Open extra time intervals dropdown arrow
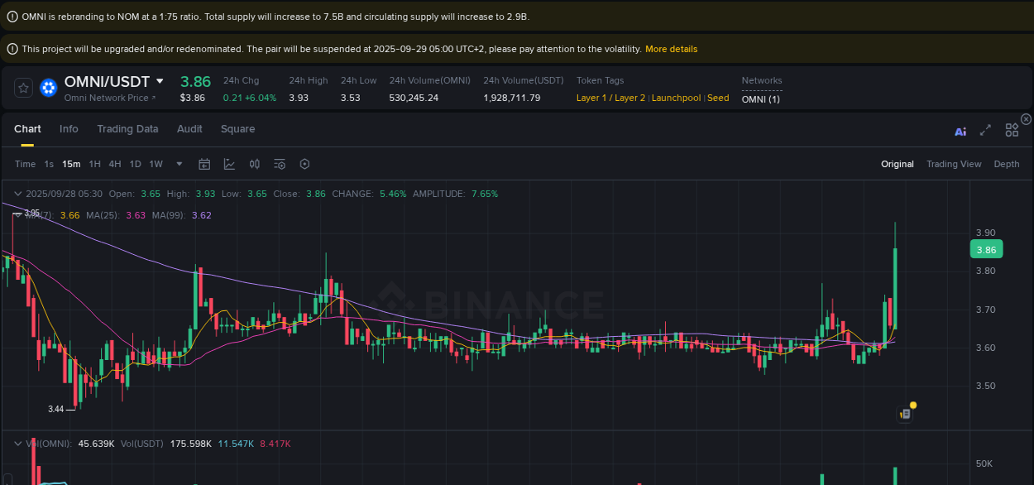1034x485 pixels. coord(179,164)
